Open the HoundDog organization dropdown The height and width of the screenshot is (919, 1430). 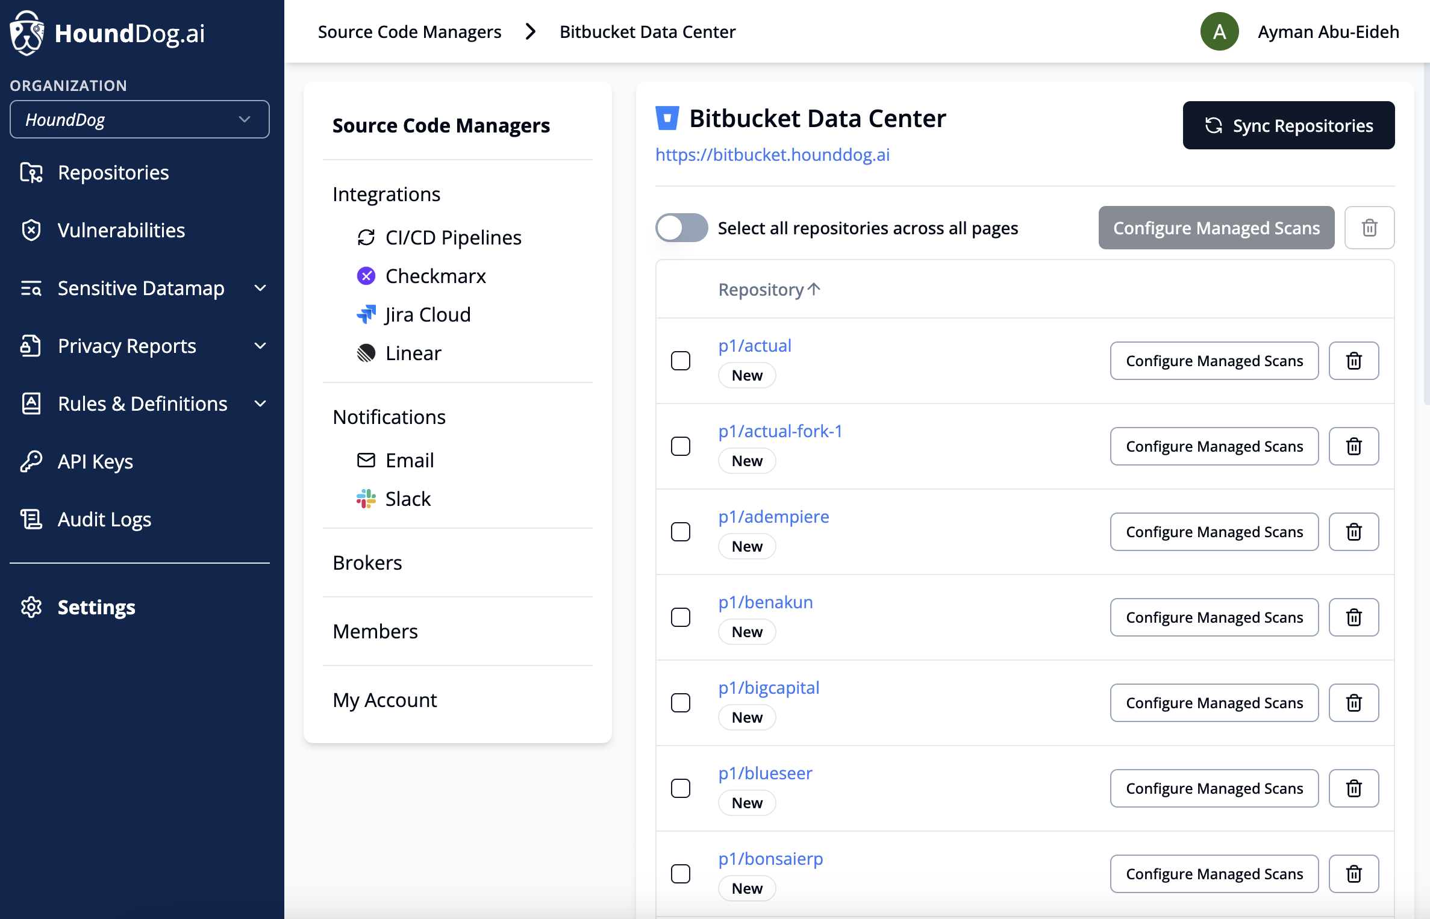[139, 119]
